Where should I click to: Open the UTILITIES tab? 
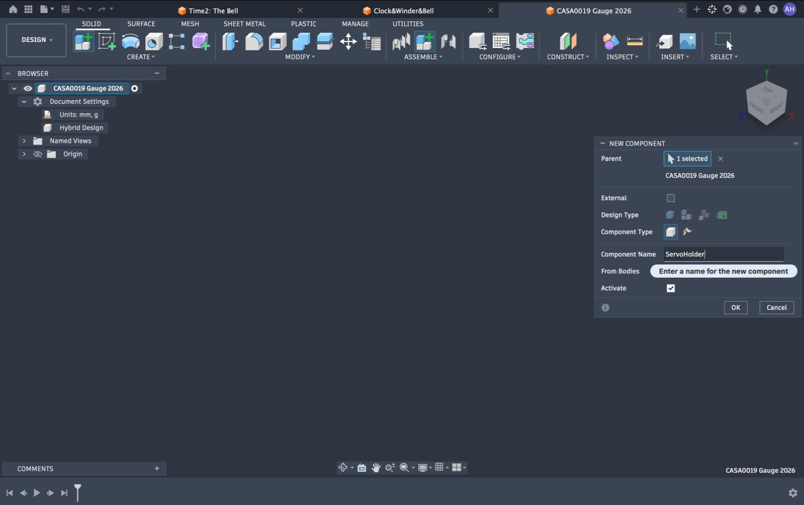[x=408, y=24]
